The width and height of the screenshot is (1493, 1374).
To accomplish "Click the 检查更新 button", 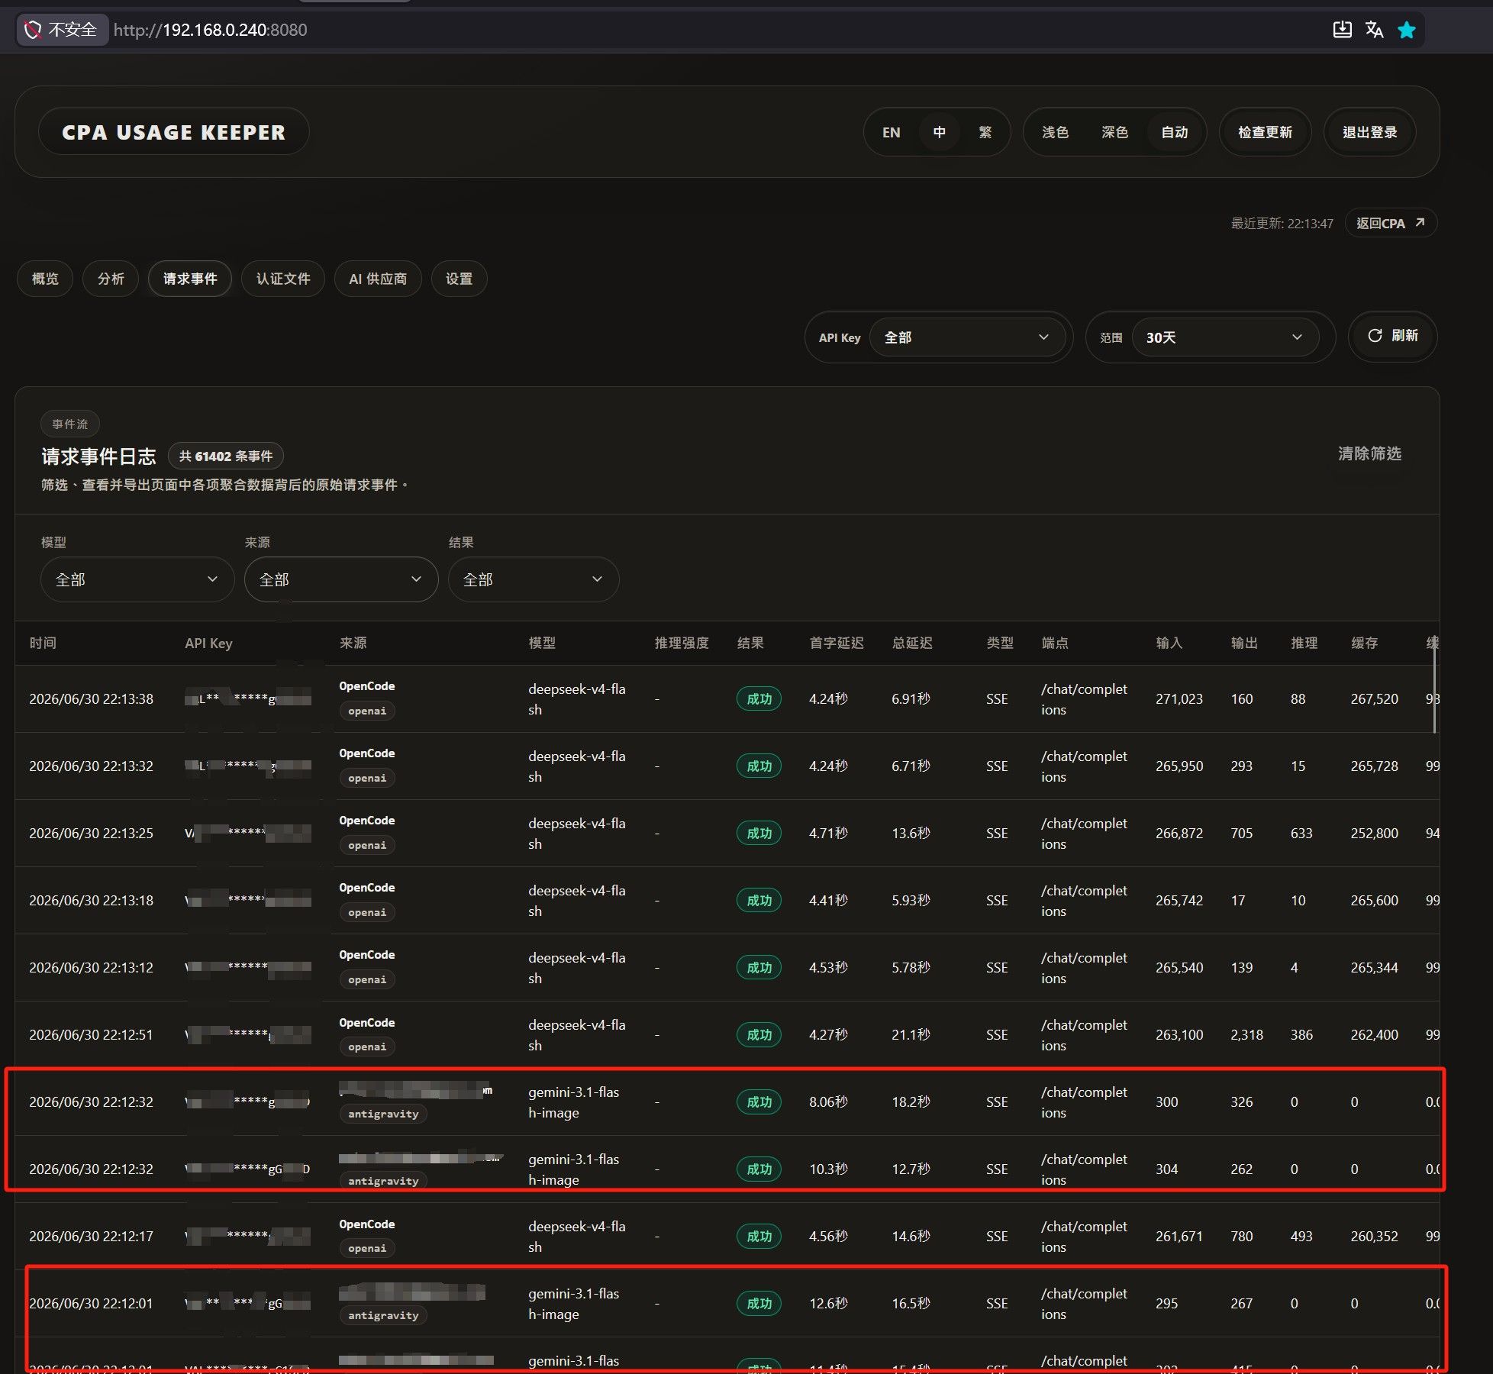I will (x=1265, y=132).
